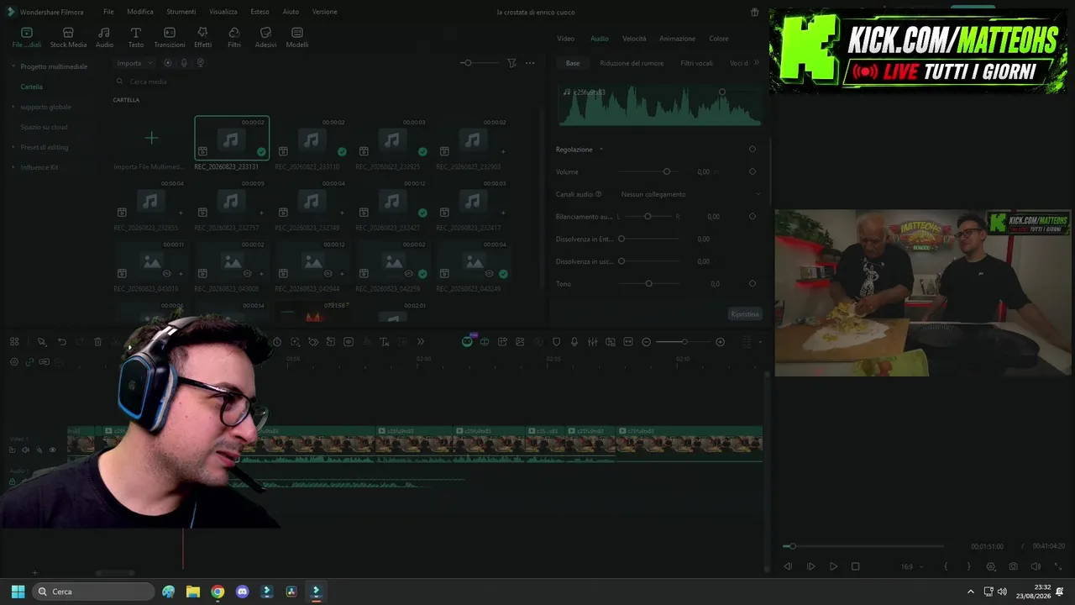This screenshot has height=605, width=1075.
Task: Open the Effetti panel
Action: (x=202, y=37)
